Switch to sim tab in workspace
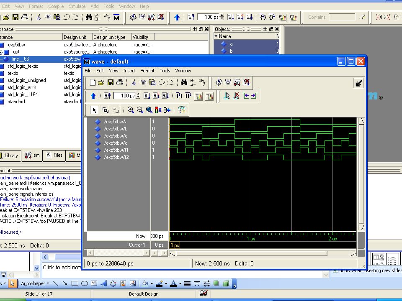This screenshot has height=301, width=402. 32,156
